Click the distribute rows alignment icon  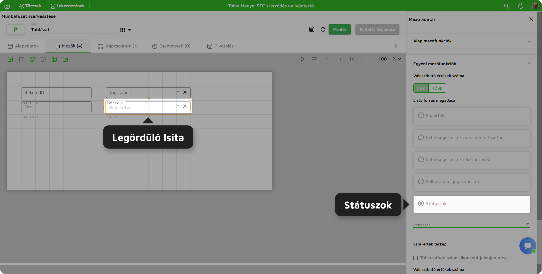(x=314, y=59)
